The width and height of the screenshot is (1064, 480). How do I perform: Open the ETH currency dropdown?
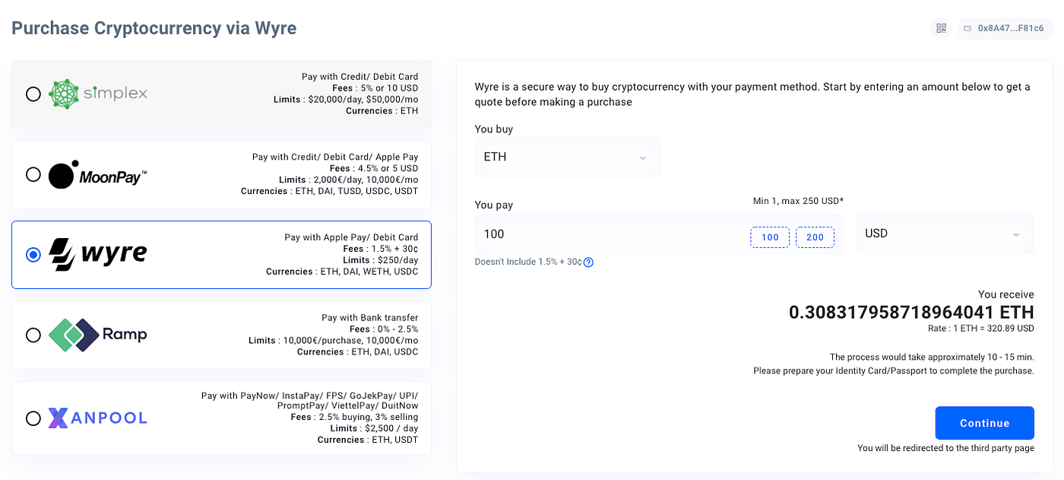pyautogui.click(x=568, y=157)
